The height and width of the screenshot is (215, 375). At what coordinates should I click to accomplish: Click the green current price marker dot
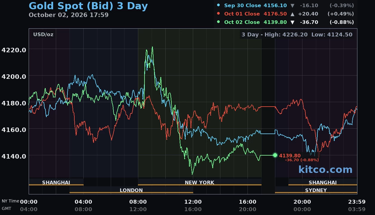tap(275, 155)
